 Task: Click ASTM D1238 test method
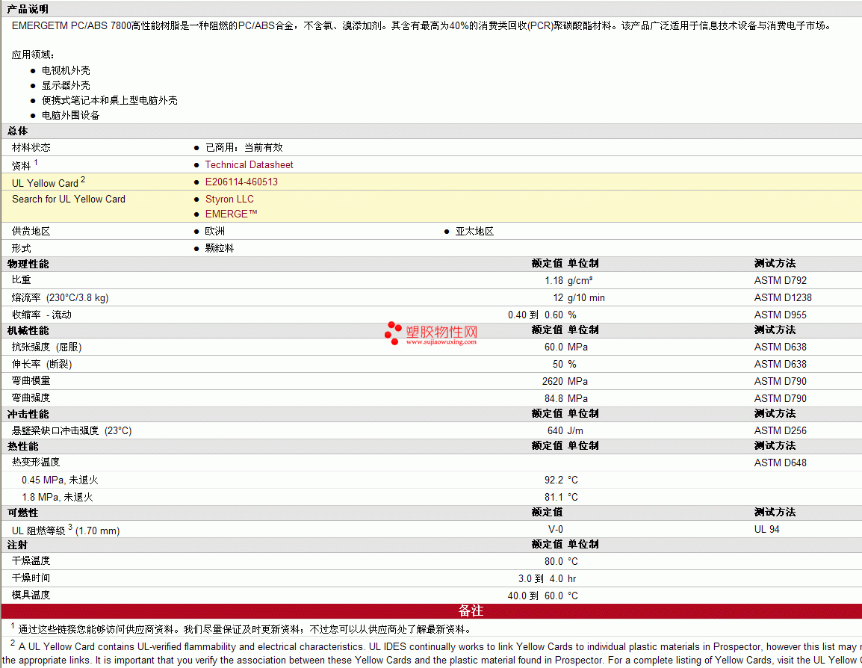(783, 297)
